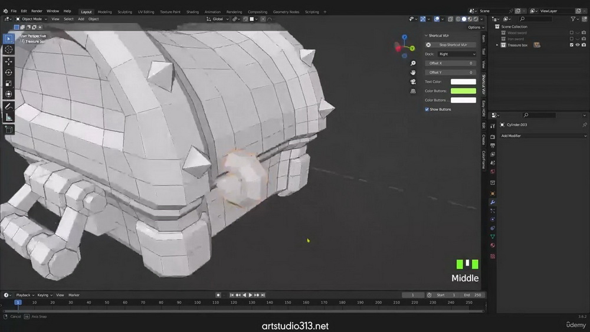Open the View Layer properties tab icon
The height and width of the screenshot is (332, 590).
tap(493, 154)
